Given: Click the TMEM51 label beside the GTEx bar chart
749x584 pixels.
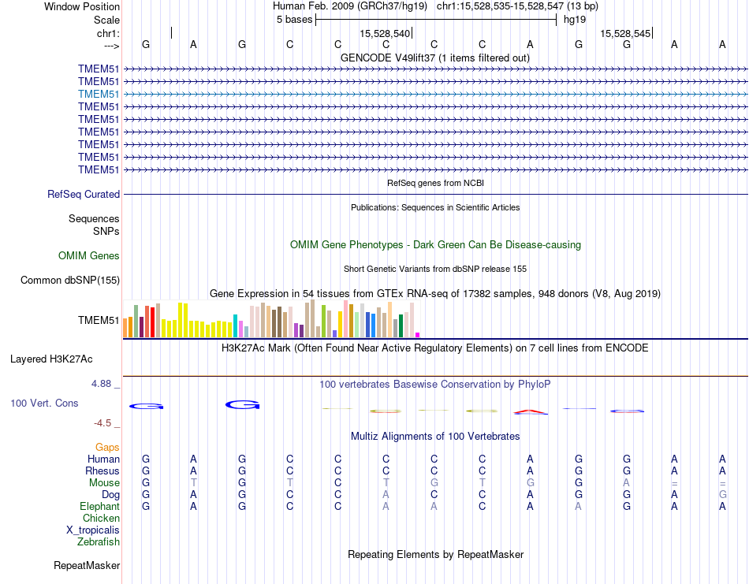Looking at the screenshot, I should [x=99, y=321].
